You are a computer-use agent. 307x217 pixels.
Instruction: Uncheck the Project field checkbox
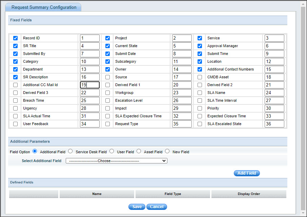(x=107, y=38)
